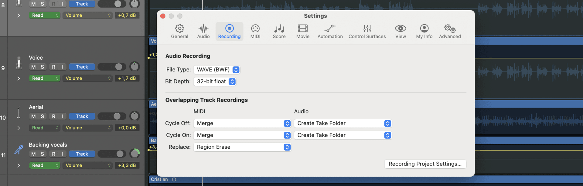Image resolution: width=583 pixels, height=186 pixels.
Task: Record-enable the Backing vocals track
Action: coord(53,154)
